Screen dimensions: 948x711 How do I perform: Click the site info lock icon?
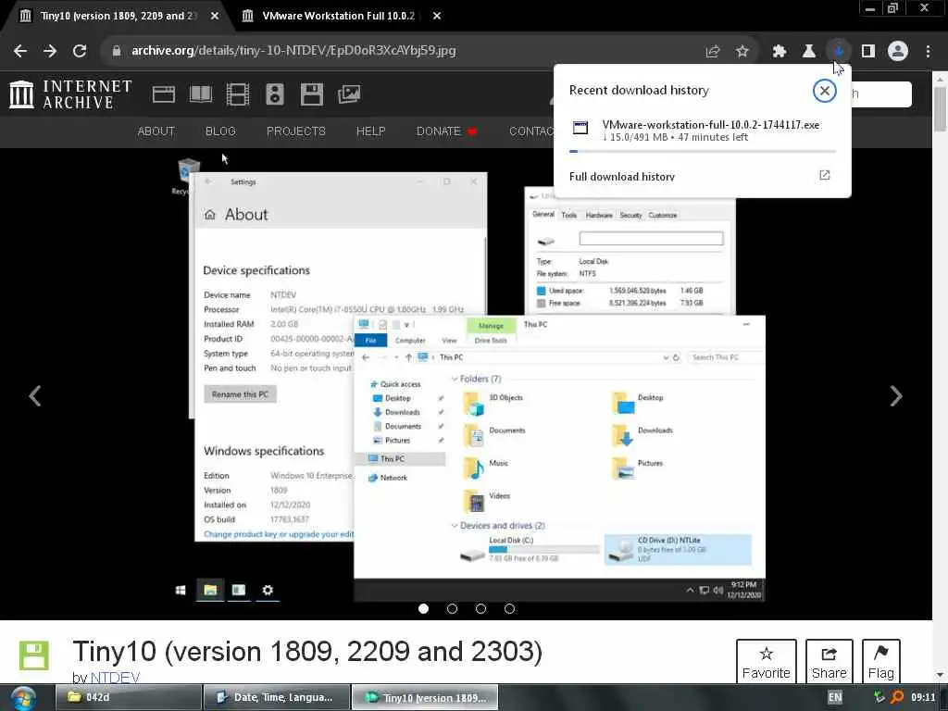(x=117, y=51)
